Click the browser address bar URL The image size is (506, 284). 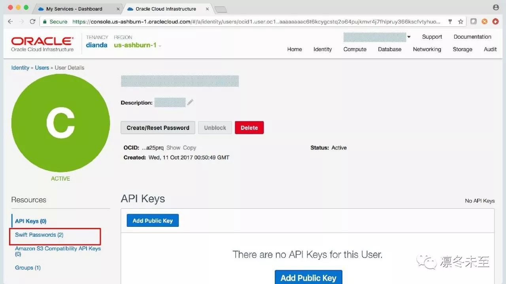point(256,22)
